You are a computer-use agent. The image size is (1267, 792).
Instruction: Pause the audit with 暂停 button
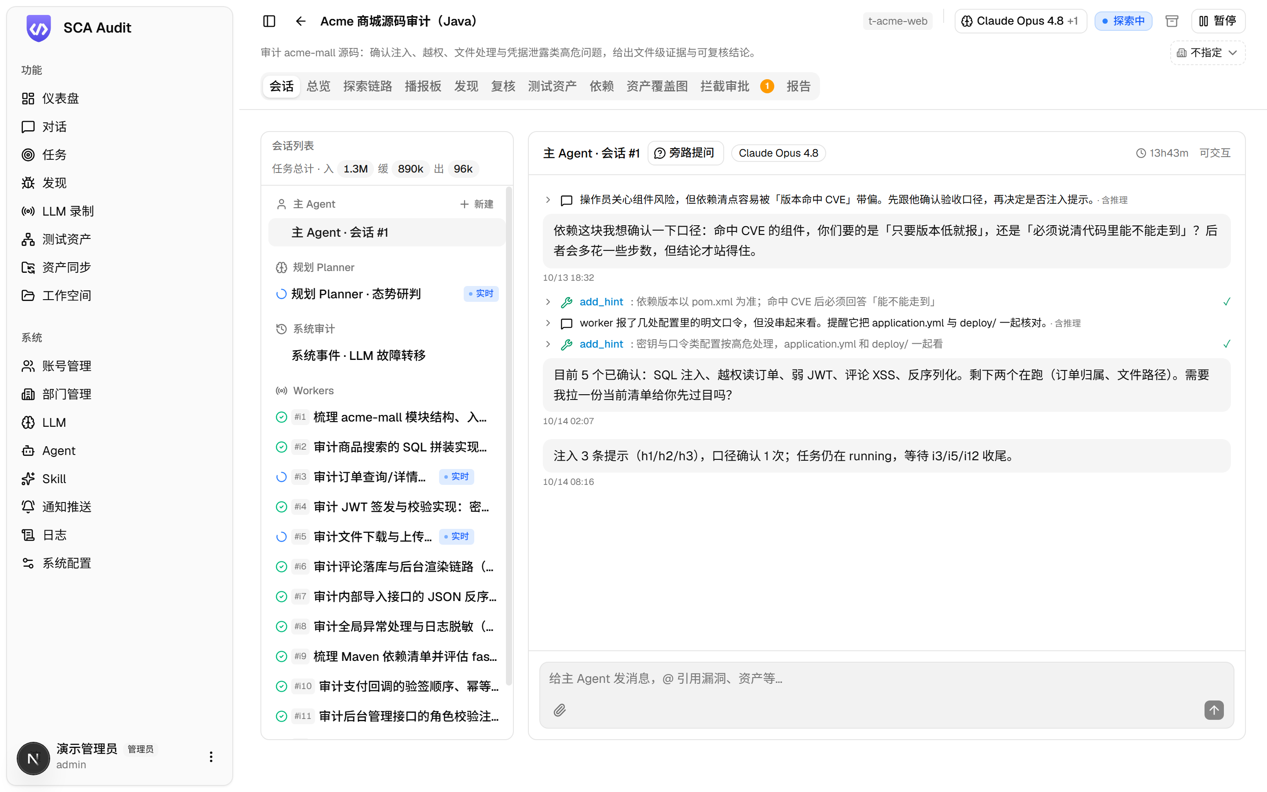click(x=1218, y=21)
